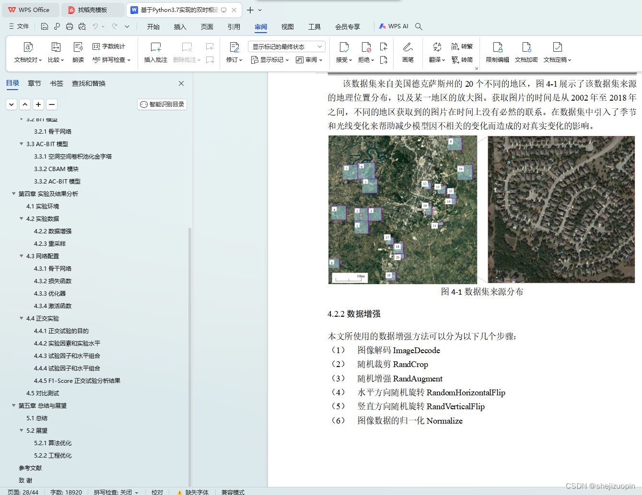
Task: Toggle 智能识别目录 in the outline panel
Action: 162,104
